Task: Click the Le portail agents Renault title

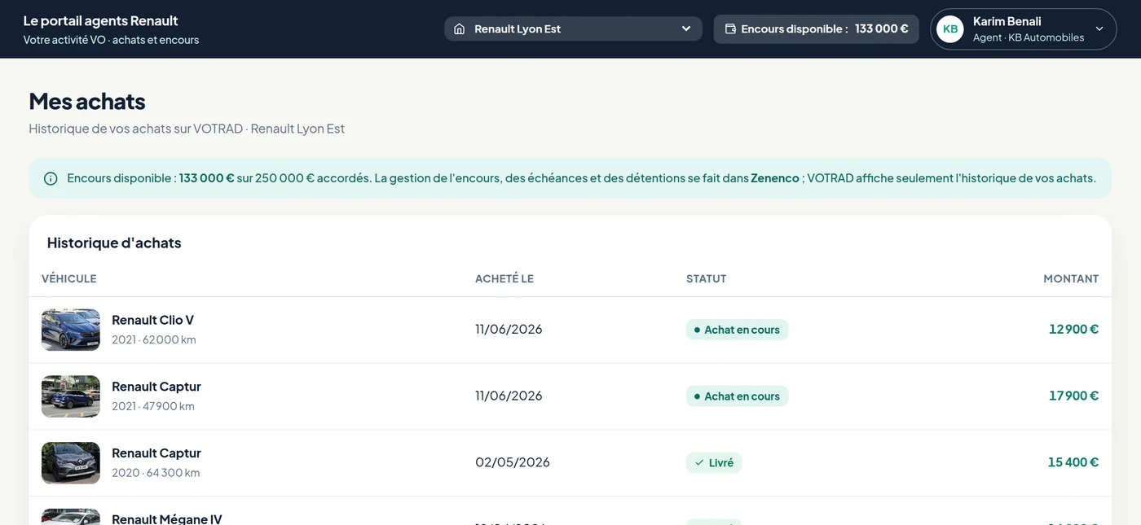Action: [x=101, y=21]
